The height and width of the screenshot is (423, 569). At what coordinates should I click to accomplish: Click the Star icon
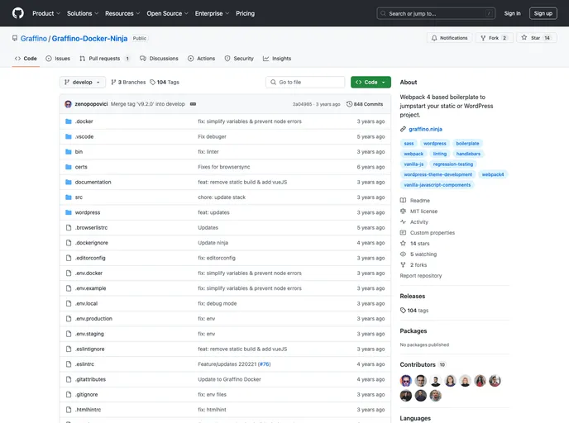pos(524,38)
